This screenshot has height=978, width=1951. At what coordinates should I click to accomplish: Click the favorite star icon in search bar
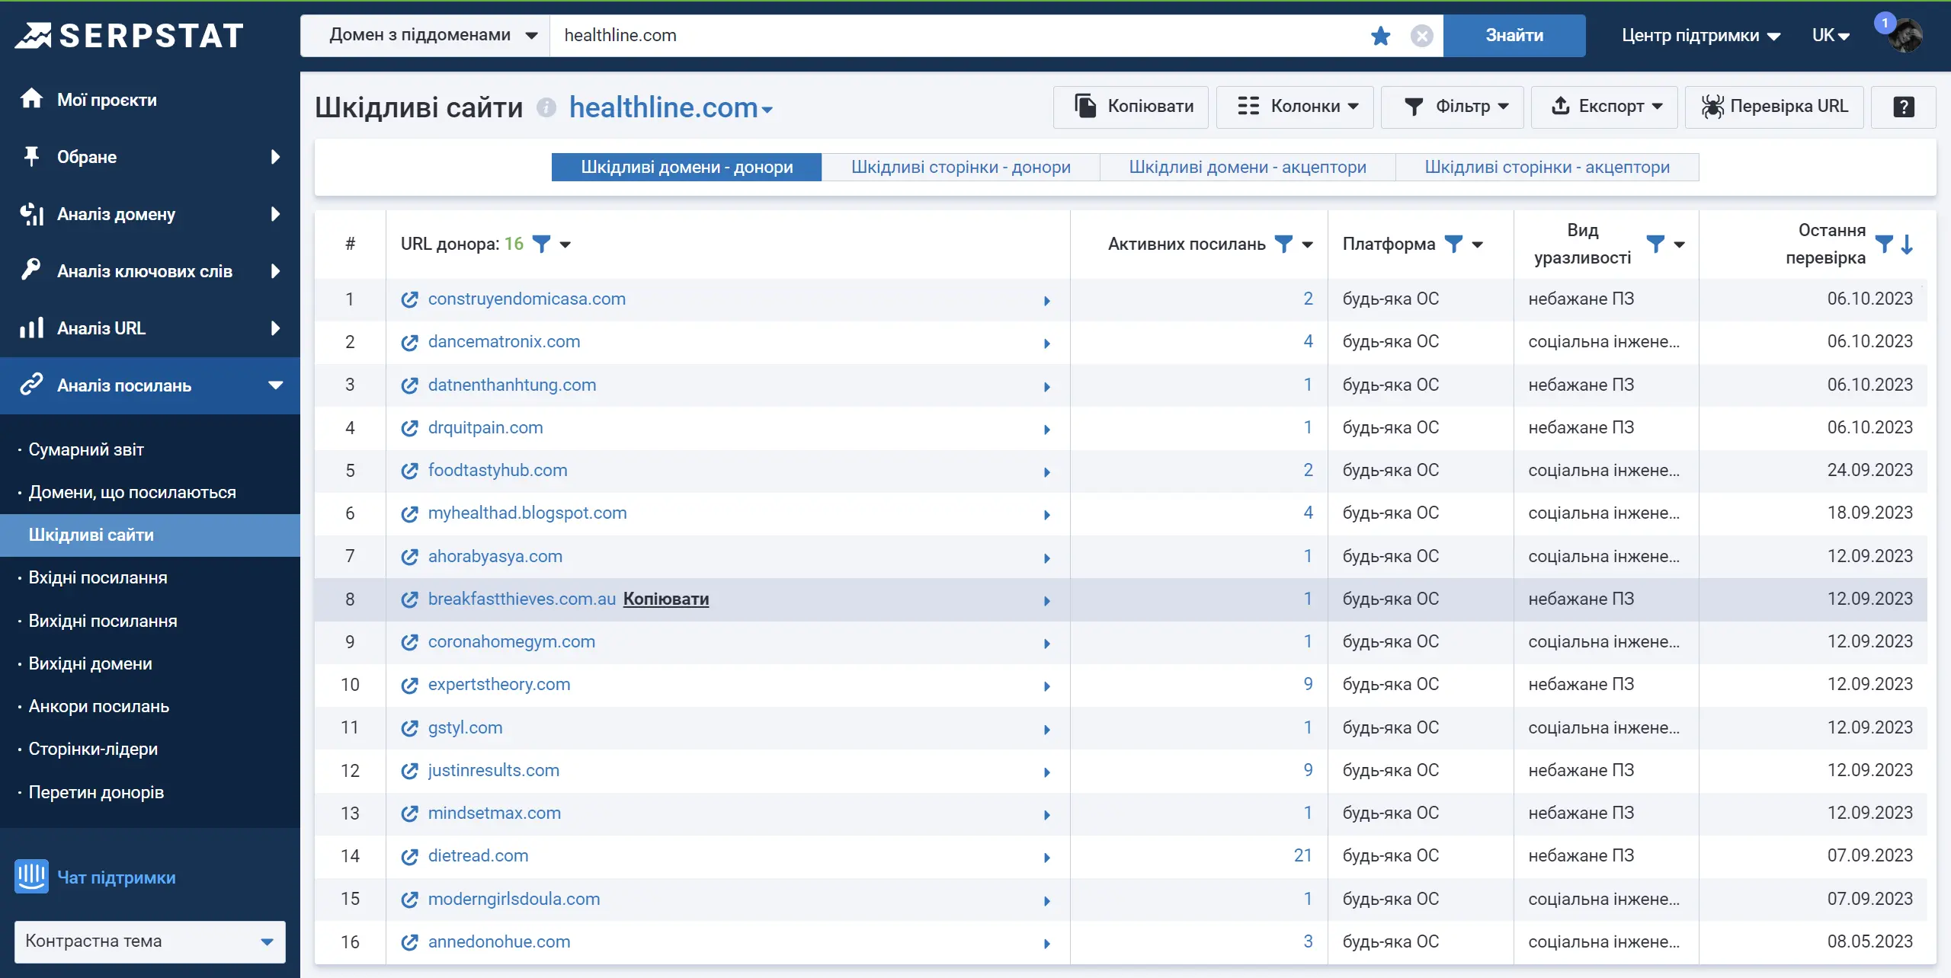tap(1380, 36)
